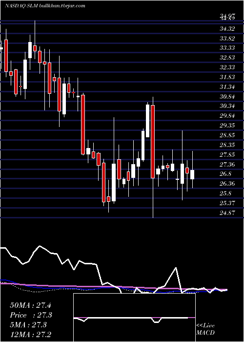This screenshot has height=342, width=244.
Task: Click the last white candlestick on the right
Action: 192,174
